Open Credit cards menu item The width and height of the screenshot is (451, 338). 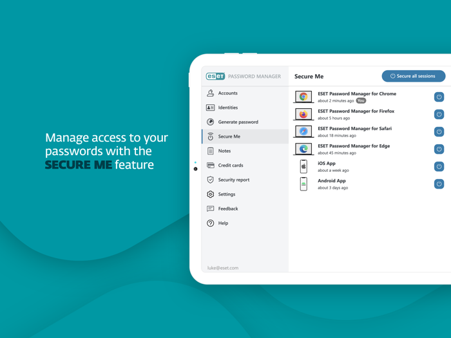[245, 165]
